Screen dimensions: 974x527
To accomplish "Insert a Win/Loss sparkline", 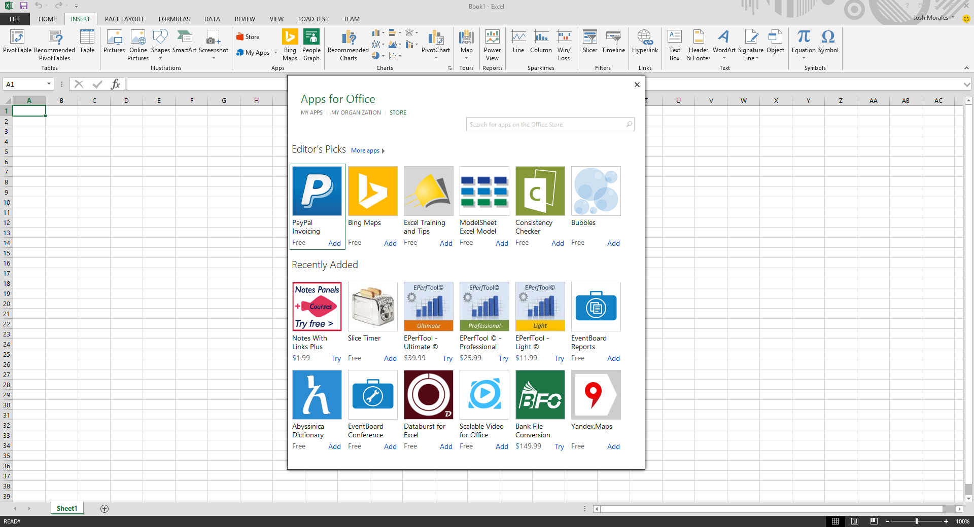I will coord(564,45).
